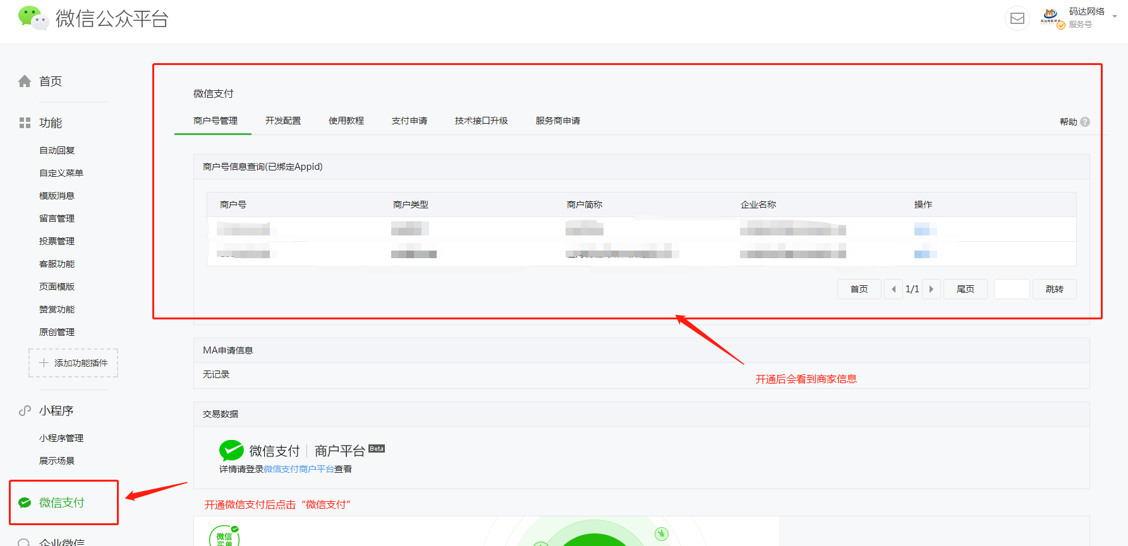Click the 帮助 link
1128x546 pixels.
pos(1069,122)
